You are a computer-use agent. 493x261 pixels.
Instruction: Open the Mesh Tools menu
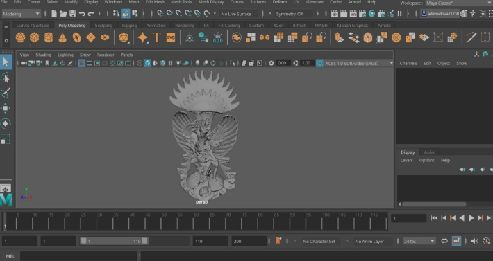181,2
